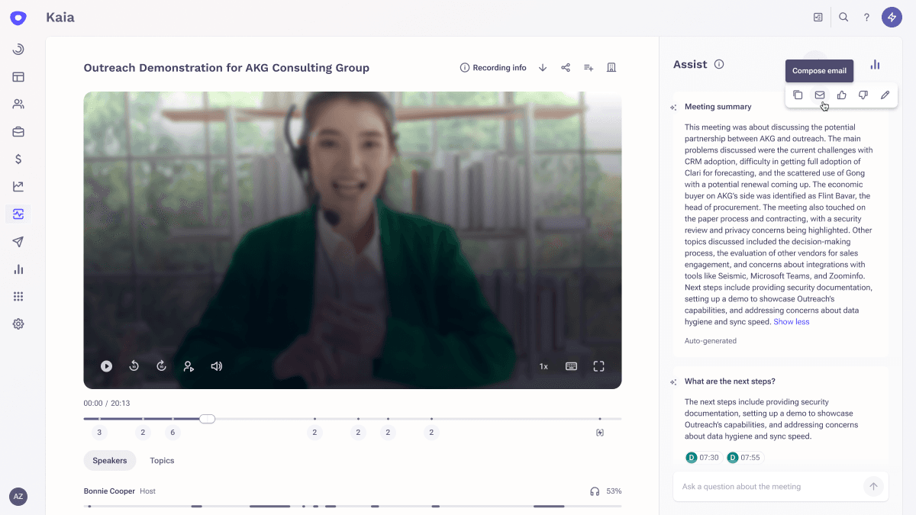This screenshot has height=515, width=916.
Task: Give the summary a thumbs up
Action: pos(841,95)
